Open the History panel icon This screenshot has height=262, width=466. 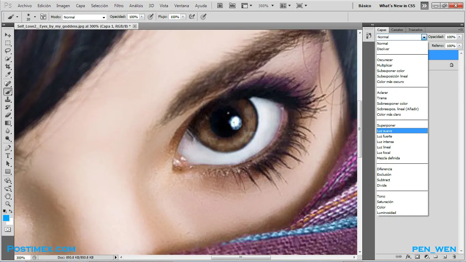point(368,35)
